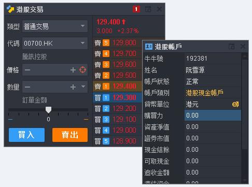Click the order amount slider handle
This screenshot has height=187, width=252.
click(x=48, y=110)
